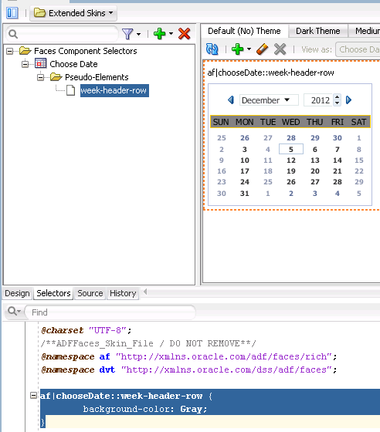Increase the year with stepper up arrow
Screen dimensions: 380x432
(x=337, y=97)
